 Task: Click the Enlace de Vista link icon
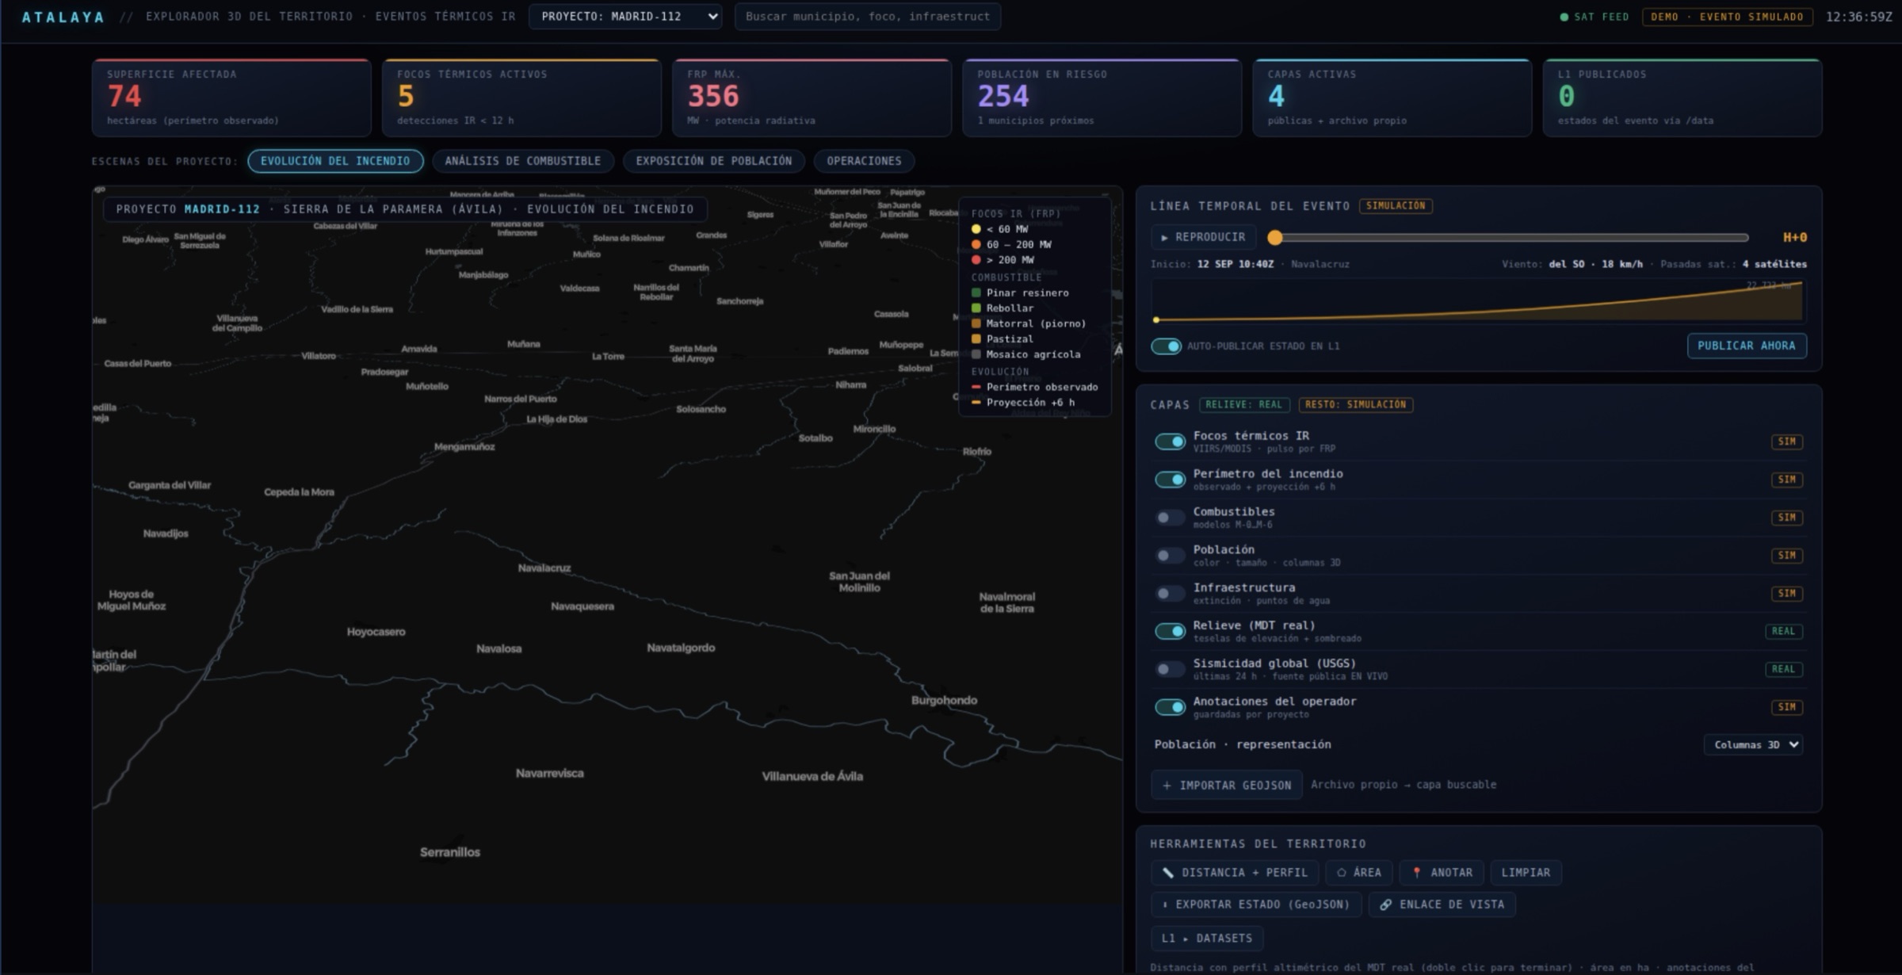(1385, 904)
